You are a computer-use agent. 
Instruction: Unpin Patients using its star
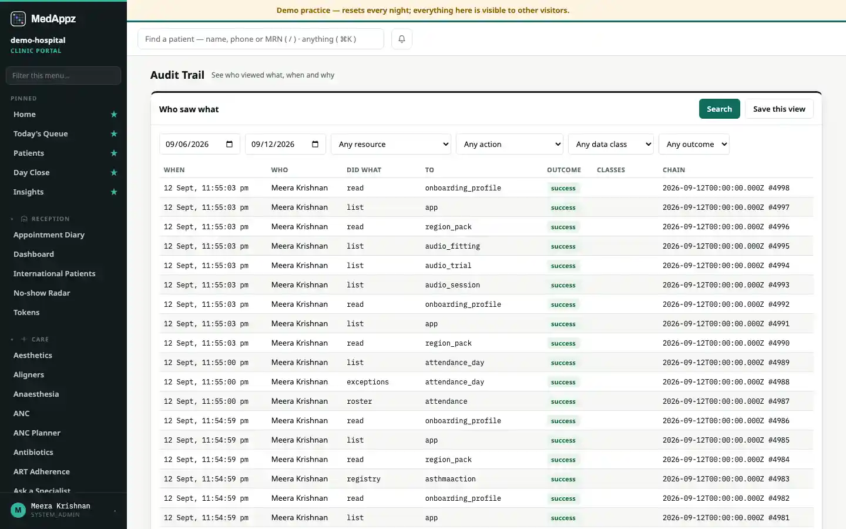pos(114,153)
